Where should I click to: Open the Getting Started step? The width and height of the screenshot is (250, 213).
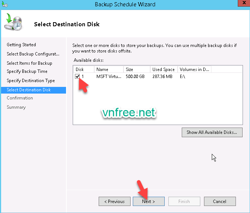(x=21, y=45)
